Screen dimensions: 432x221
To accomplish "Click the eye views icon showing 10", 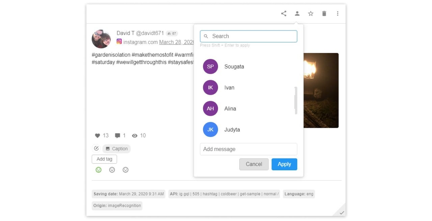I will (x=134, y=136).
